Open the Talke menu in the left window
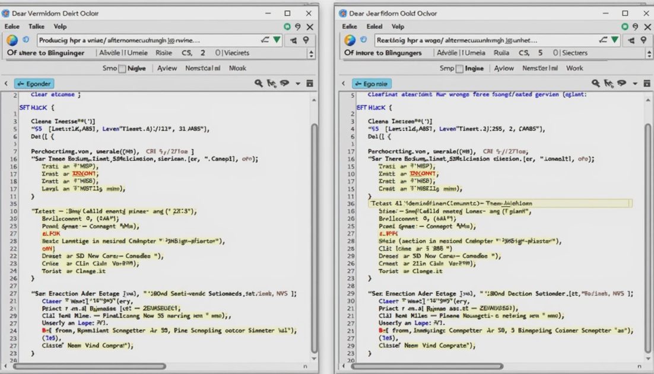 tap(36, 26)
